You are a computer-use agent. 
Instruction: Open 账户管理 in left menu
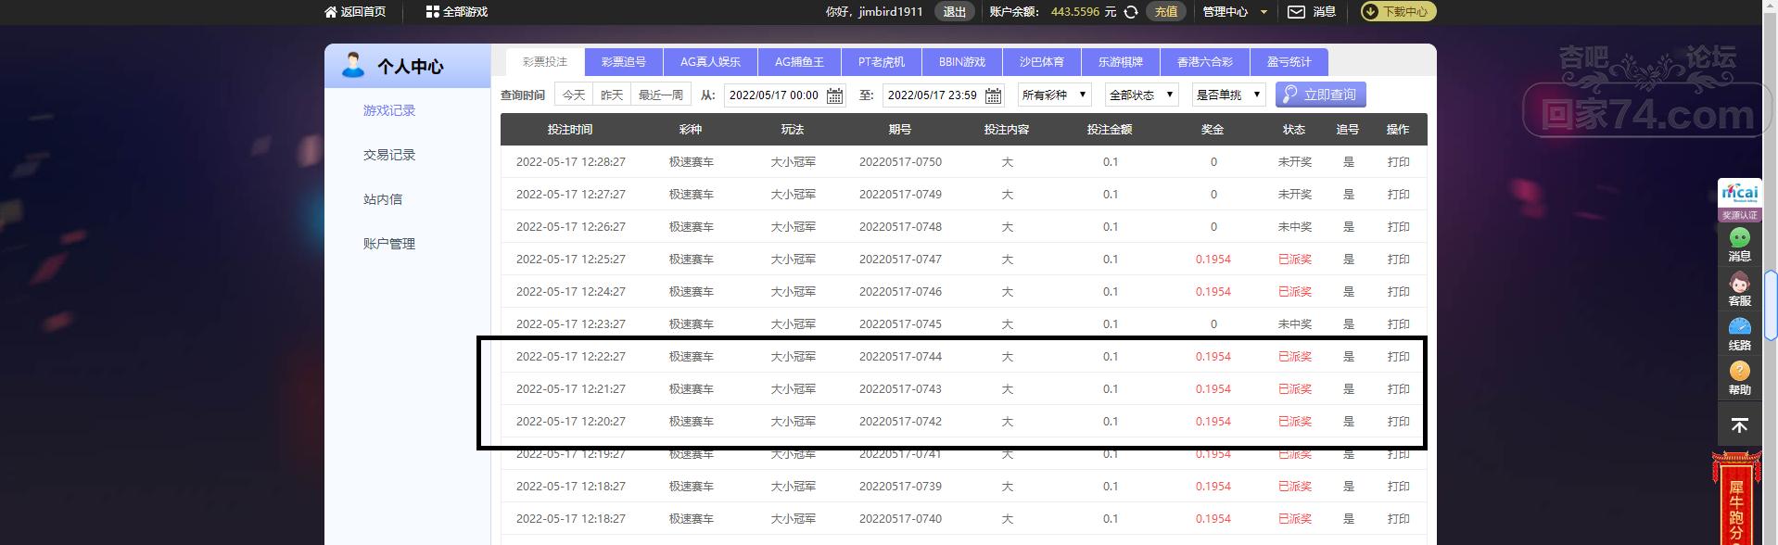[x=389, y=244]
